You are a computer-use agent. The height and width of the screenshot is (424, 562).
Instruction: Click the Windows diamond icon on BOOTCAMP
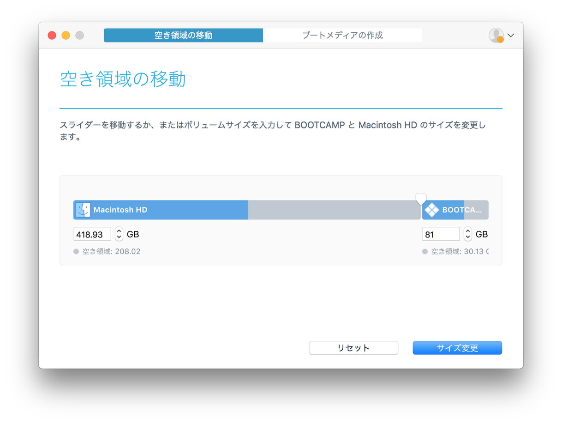click(432, 210)
